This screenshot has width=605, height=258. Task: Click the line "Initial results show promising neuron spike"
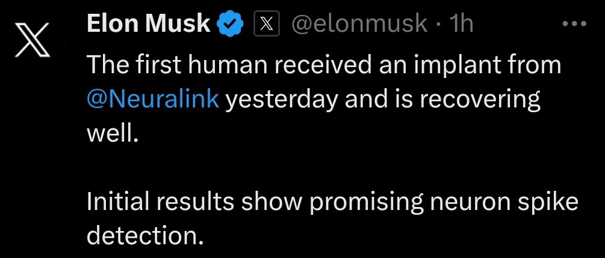(x=332, y=202)
